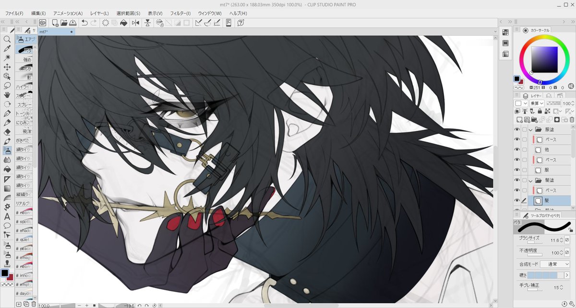Open the layer opacity 100 arrow
This screenshot has width=576, height=308.
point(574,103)
